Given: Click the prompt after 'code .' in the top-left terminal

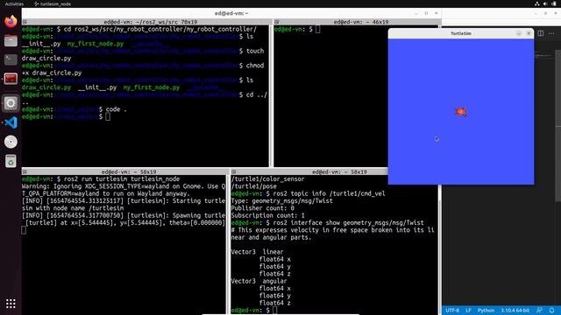Looking at the screenshot, I should [x=108, y=116].
